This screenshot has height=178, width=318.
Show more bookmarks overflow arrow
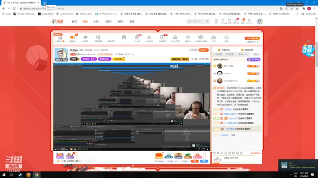[297, 14]
